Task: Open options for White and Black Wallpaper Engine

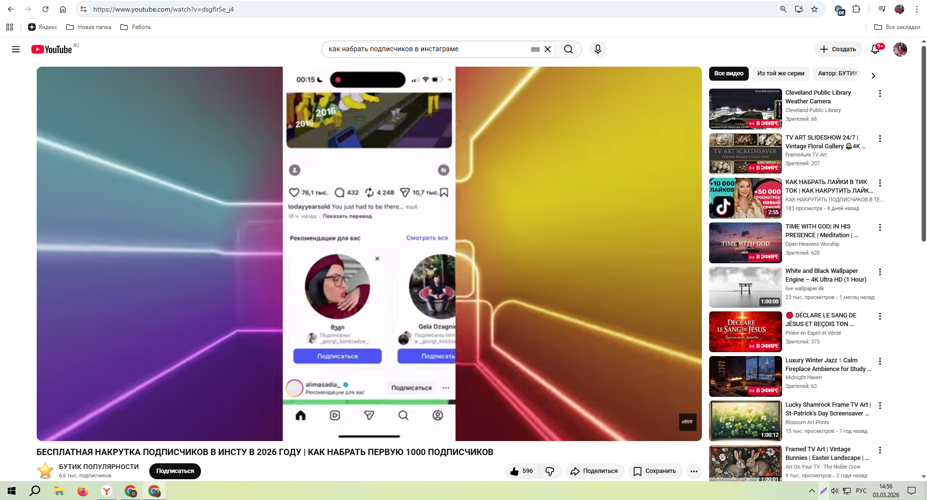Action: click(880, 272)
